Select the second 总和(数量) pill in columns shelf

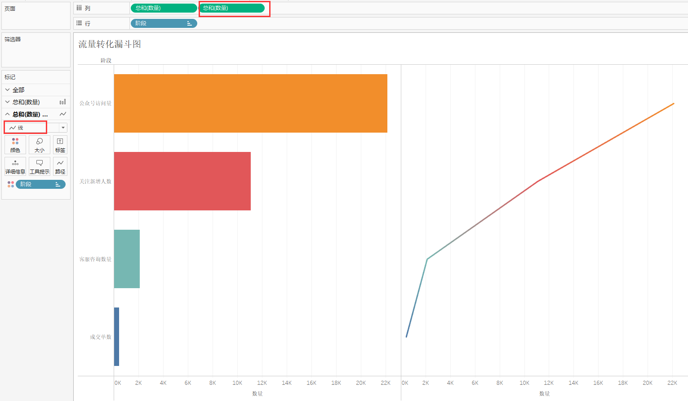(x=231, y=8)
